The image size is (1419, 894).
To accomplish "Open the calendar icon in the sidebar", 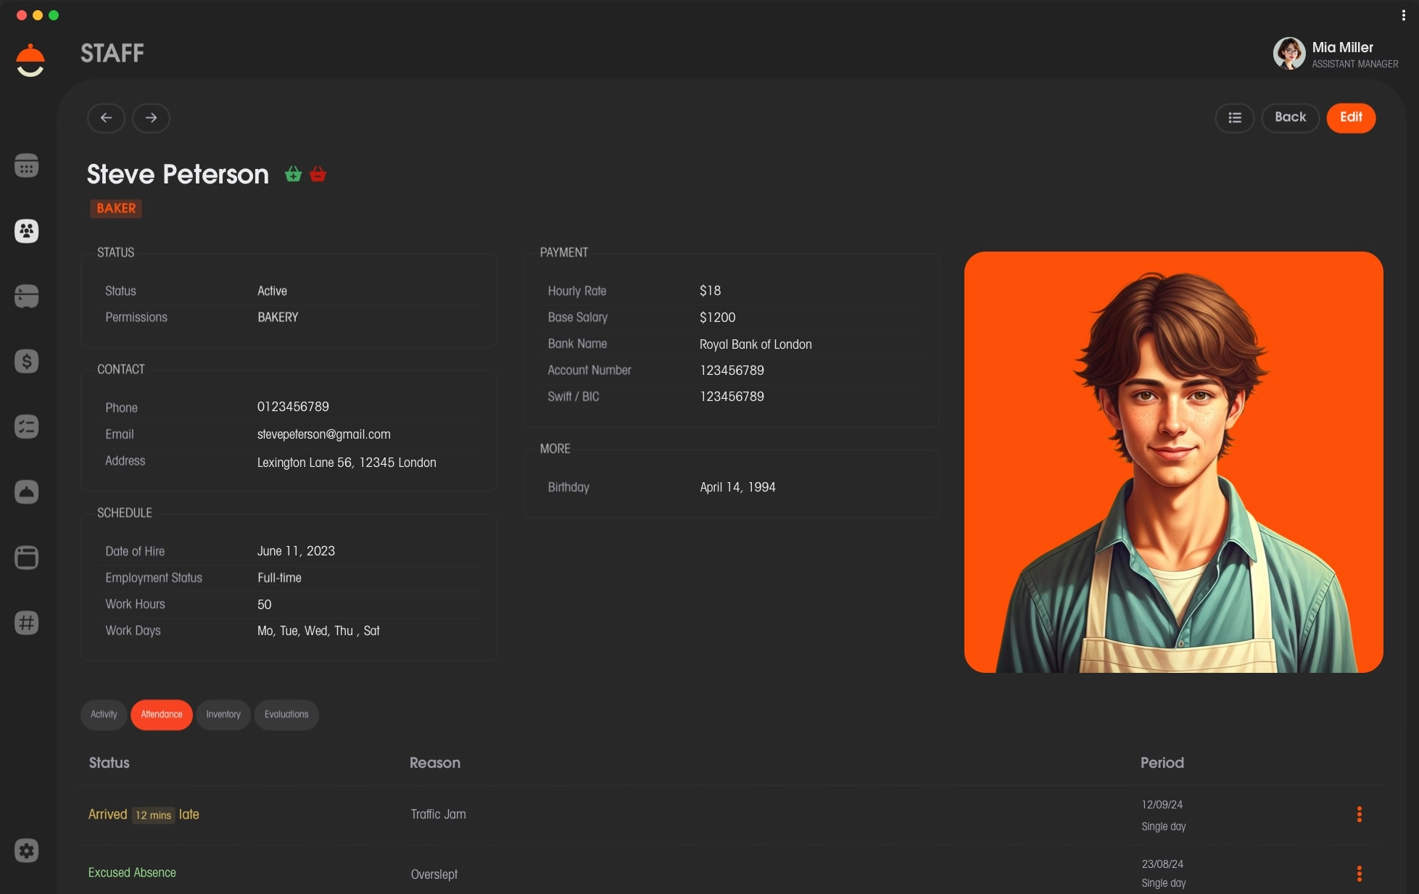I will pyautogui.click(x=27, y=166).
